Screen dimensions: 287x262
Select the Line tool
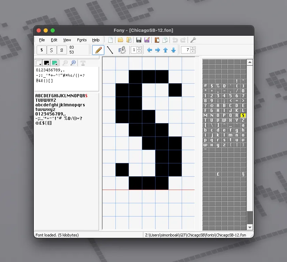[x=110, y=50]
